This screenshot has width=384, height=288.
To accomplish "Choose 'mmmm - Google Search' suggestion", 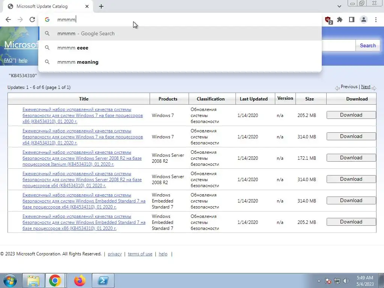I will (180, 33).
